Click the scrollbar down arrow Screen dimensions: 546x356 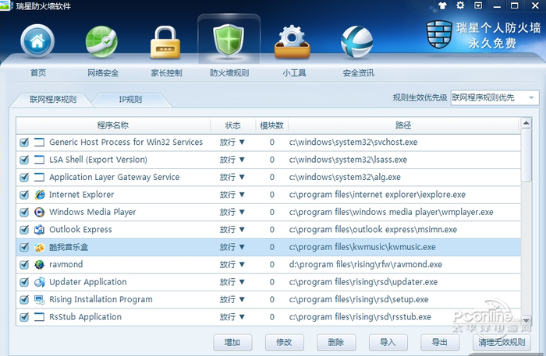tap(526, 320)
